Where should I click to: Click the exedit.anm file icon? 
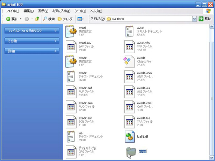click(129, 77)
